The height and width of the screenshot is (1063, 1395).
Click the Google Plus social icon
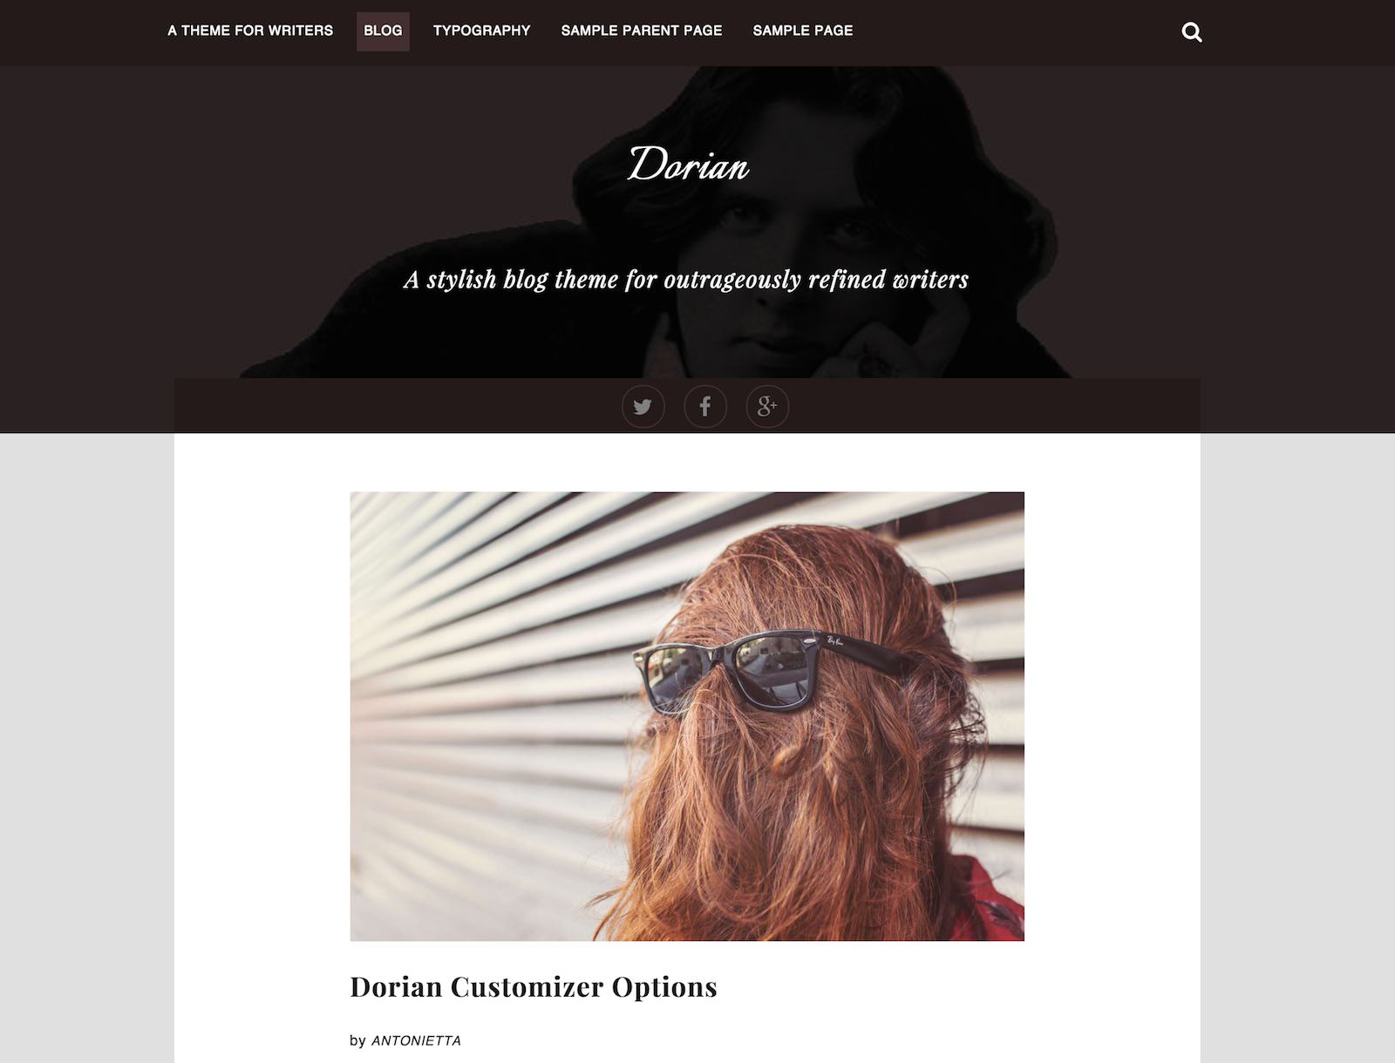767,406
